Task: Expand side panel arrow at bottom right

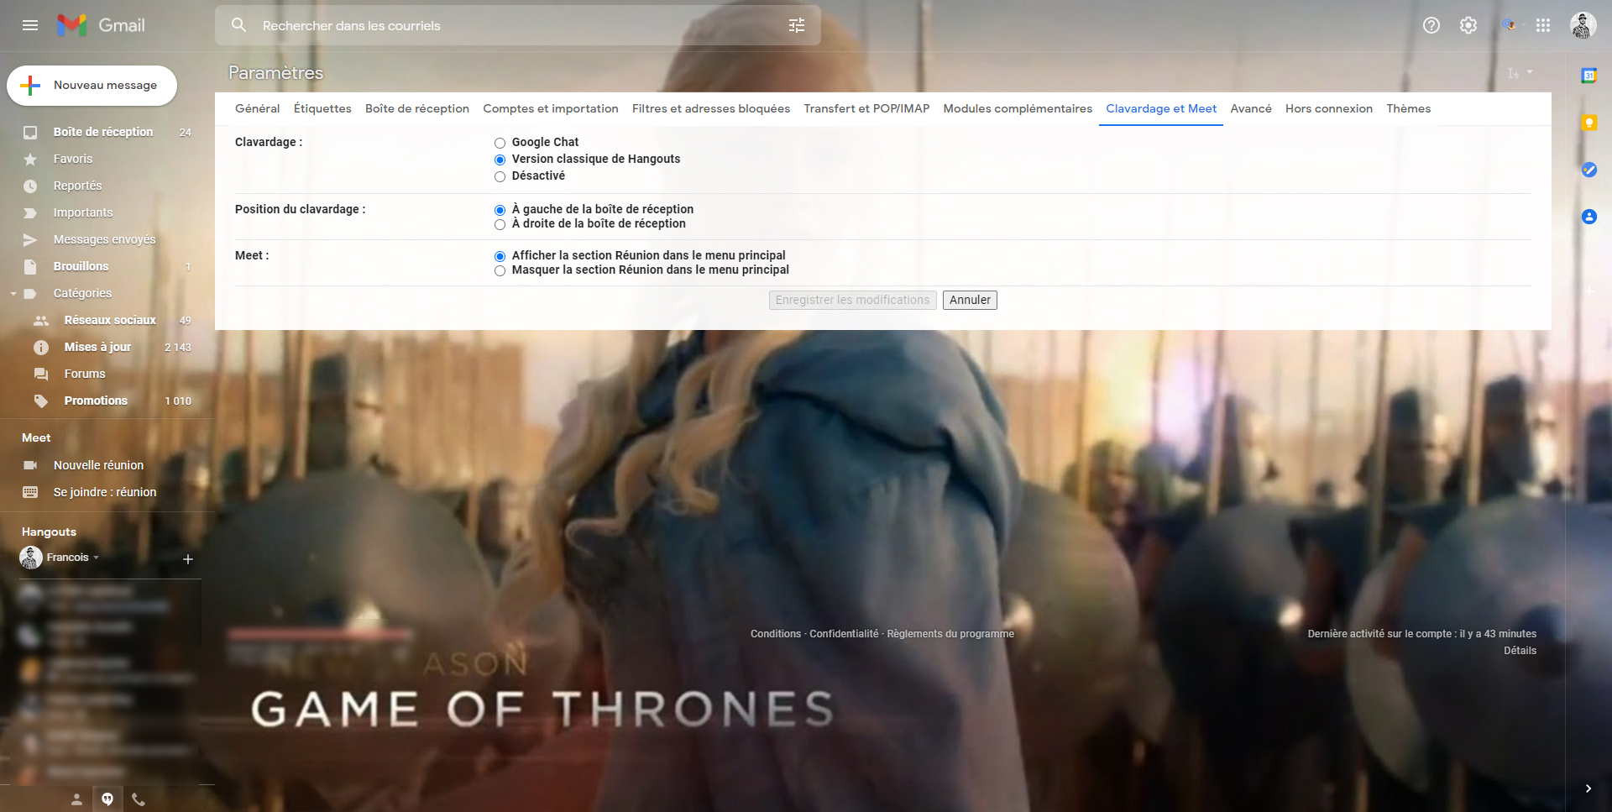Action: click(1588, 788)
